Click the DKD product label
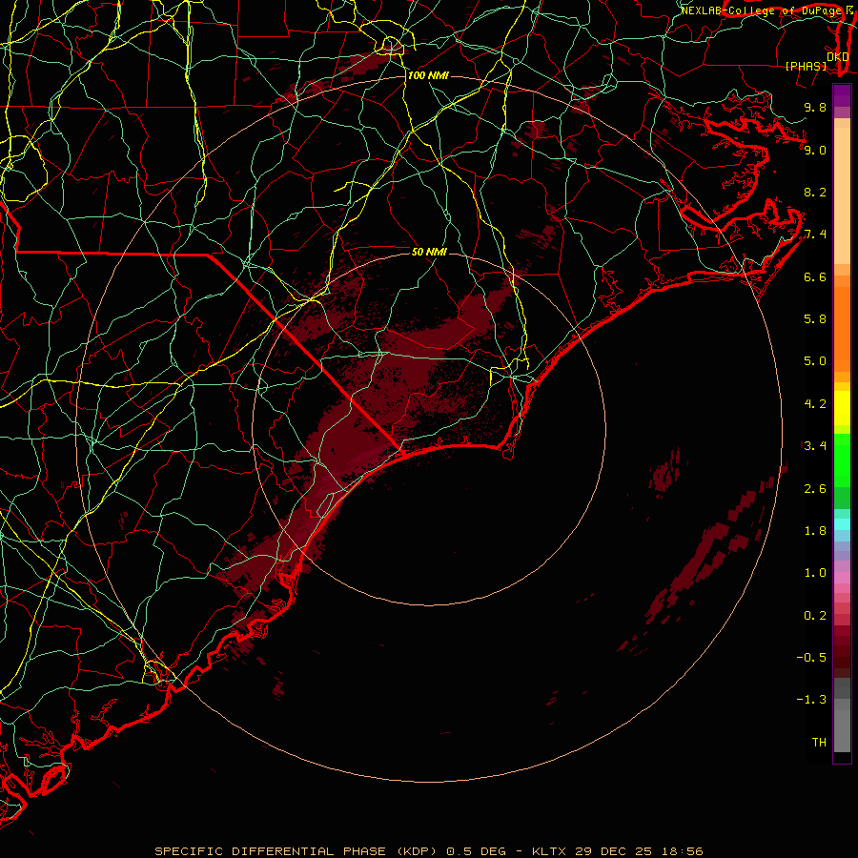The width and height of the screenshot is (858, 858). (838, 57)
